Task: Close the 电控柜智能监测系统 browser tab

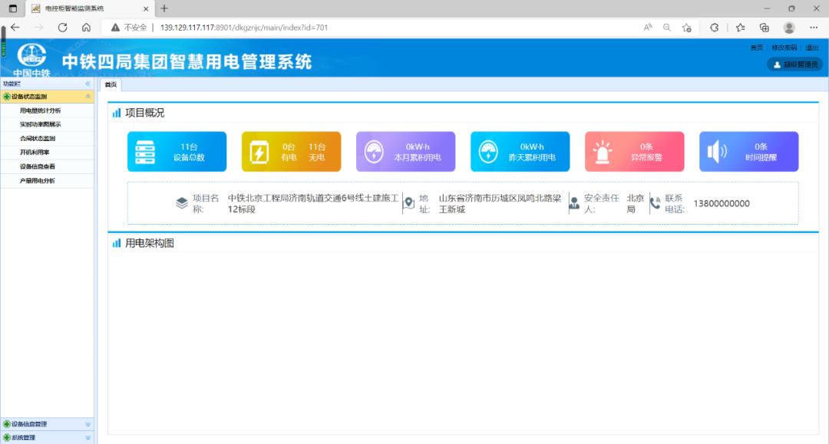Action: click(146, 8)
